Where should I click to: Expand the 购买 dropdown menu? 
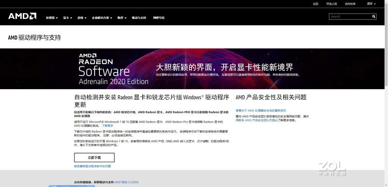click(x=122, y=18)
